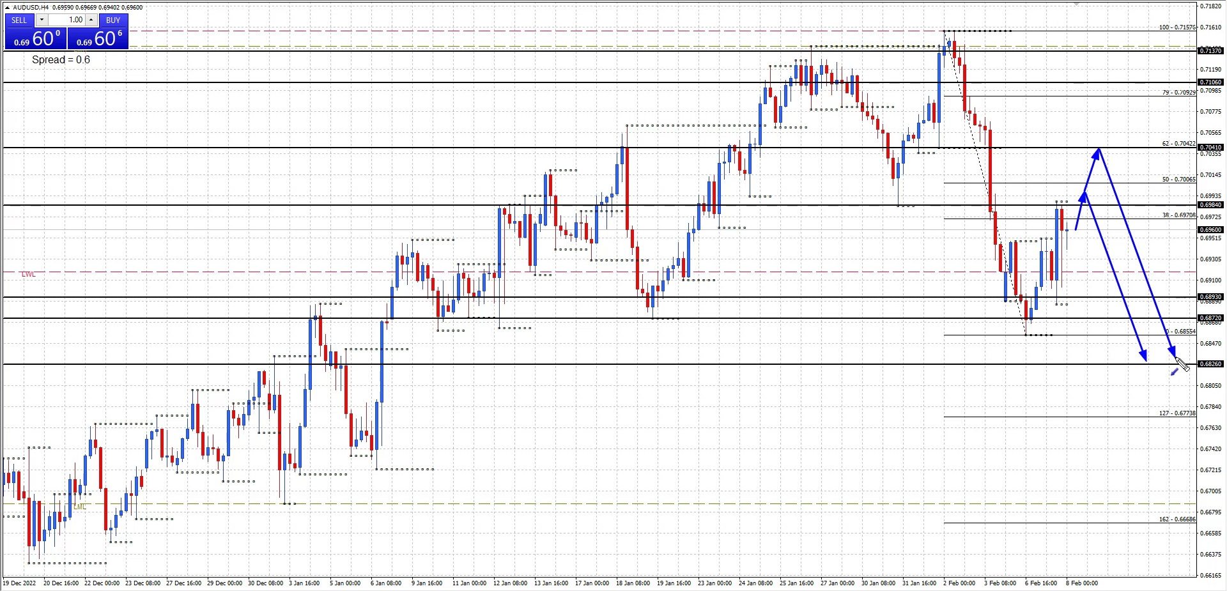Click the sell price 0.69 60 tile

coord(35,39)
